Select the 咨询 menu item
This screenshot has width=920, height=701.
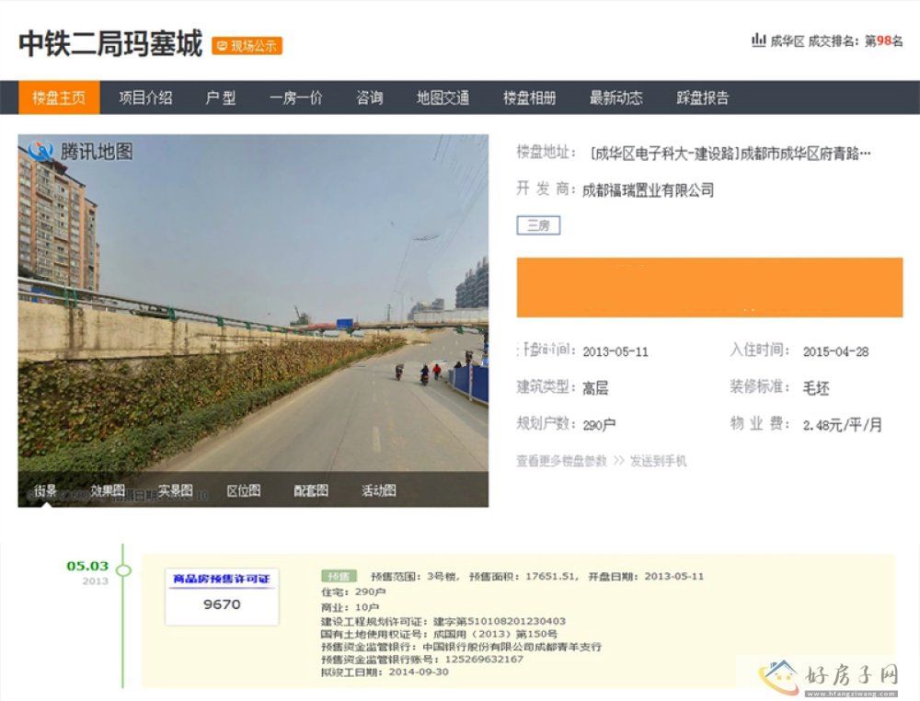click(369, 98)
